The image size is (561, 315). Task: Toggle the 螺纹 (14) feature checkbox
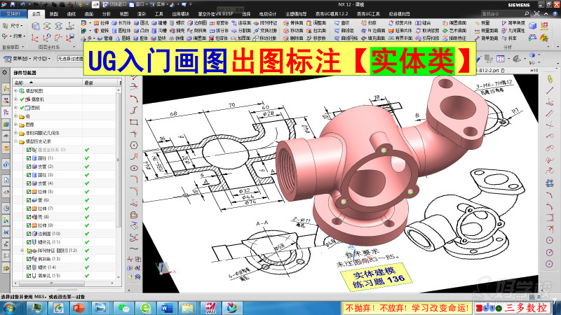pos(29,267)
